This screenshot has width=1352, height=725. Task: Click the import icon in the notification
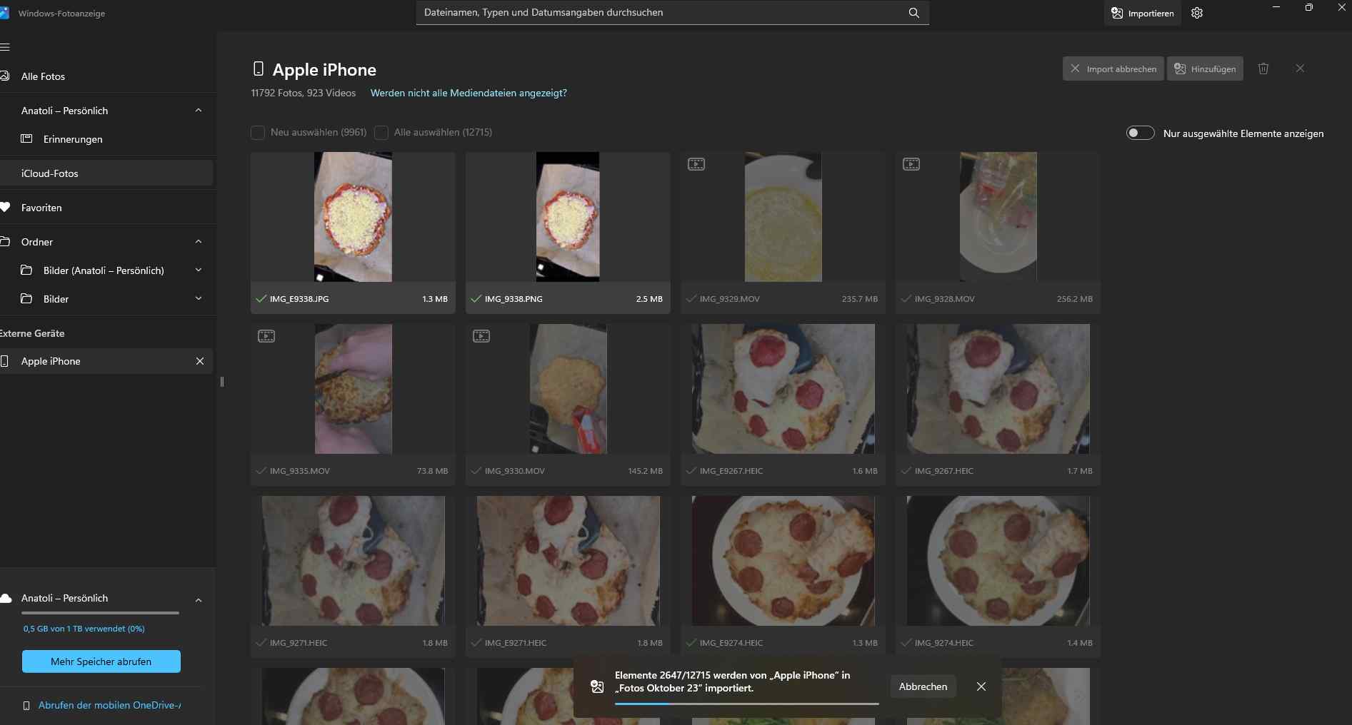pos(597,686)
